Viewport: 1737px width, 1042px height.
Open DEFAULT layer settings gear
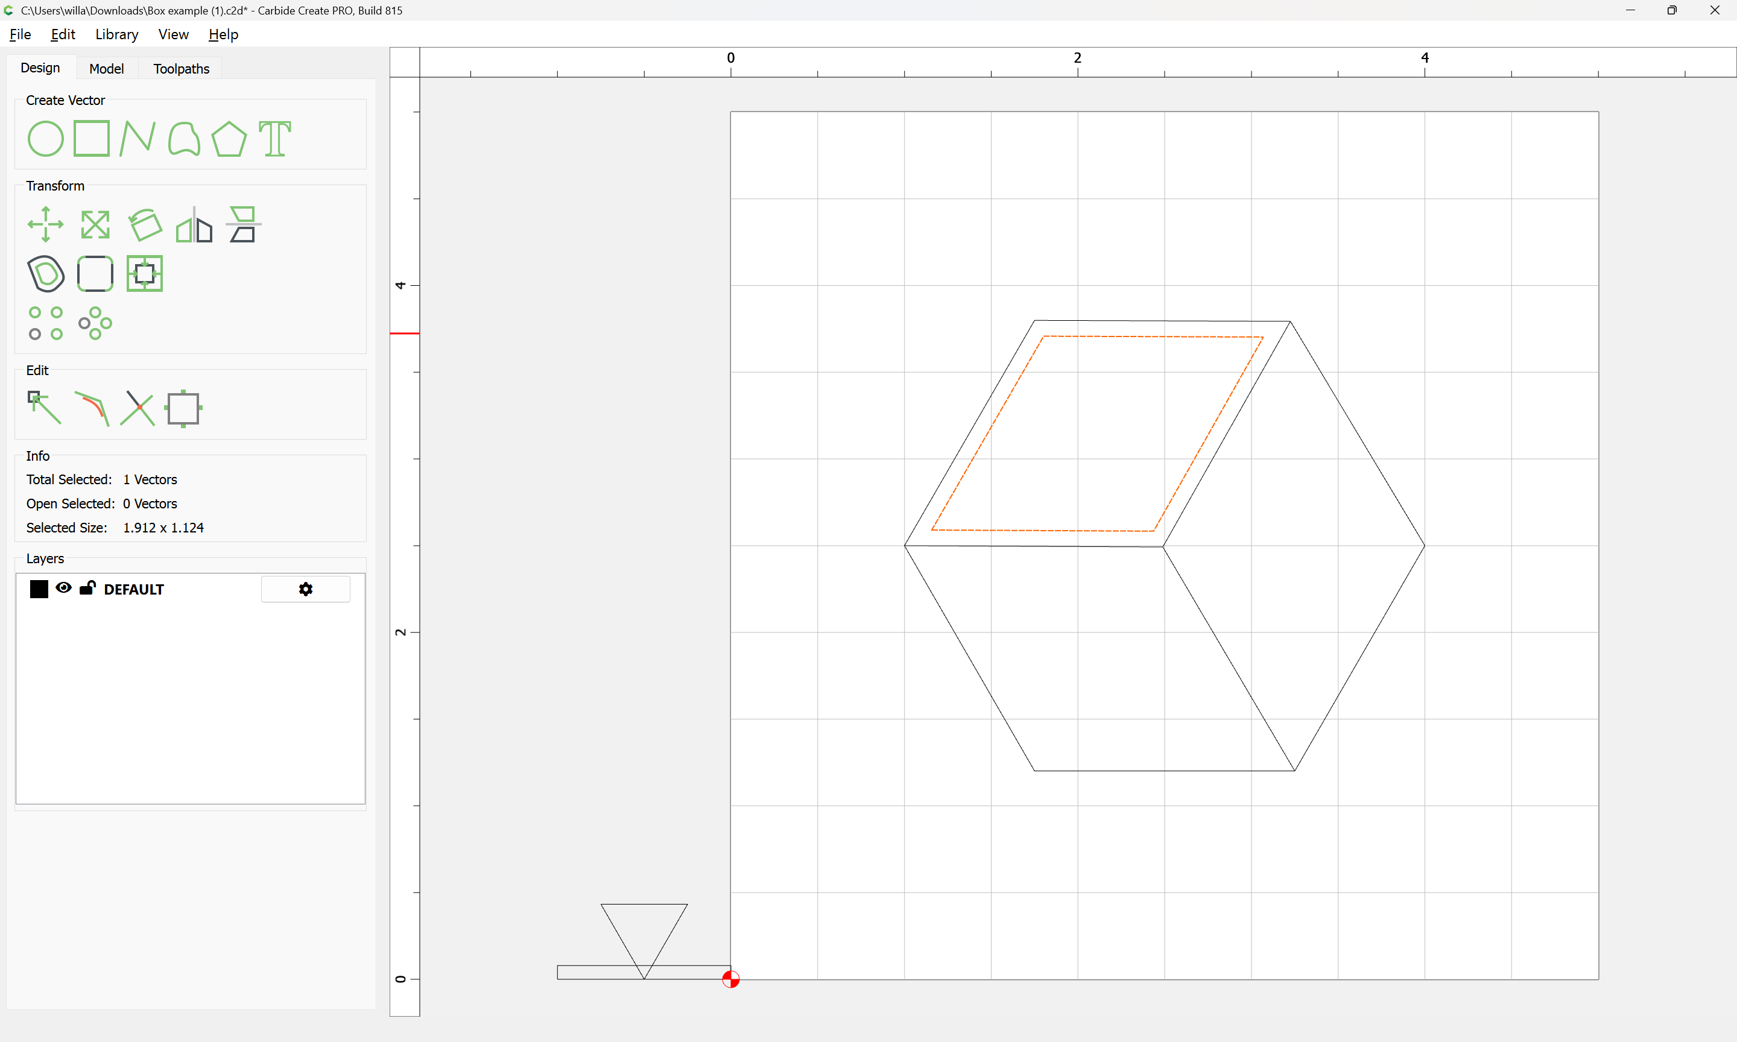(305, 589)
